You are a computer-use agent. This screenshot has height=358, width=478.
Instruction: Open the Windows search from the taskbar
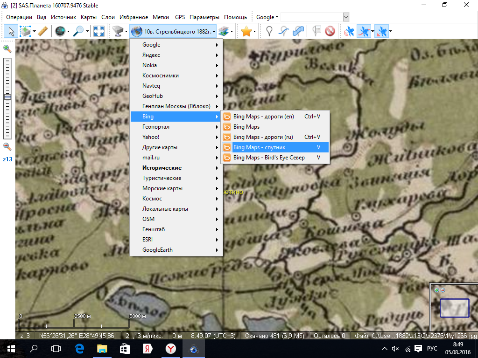coord(34,349)
